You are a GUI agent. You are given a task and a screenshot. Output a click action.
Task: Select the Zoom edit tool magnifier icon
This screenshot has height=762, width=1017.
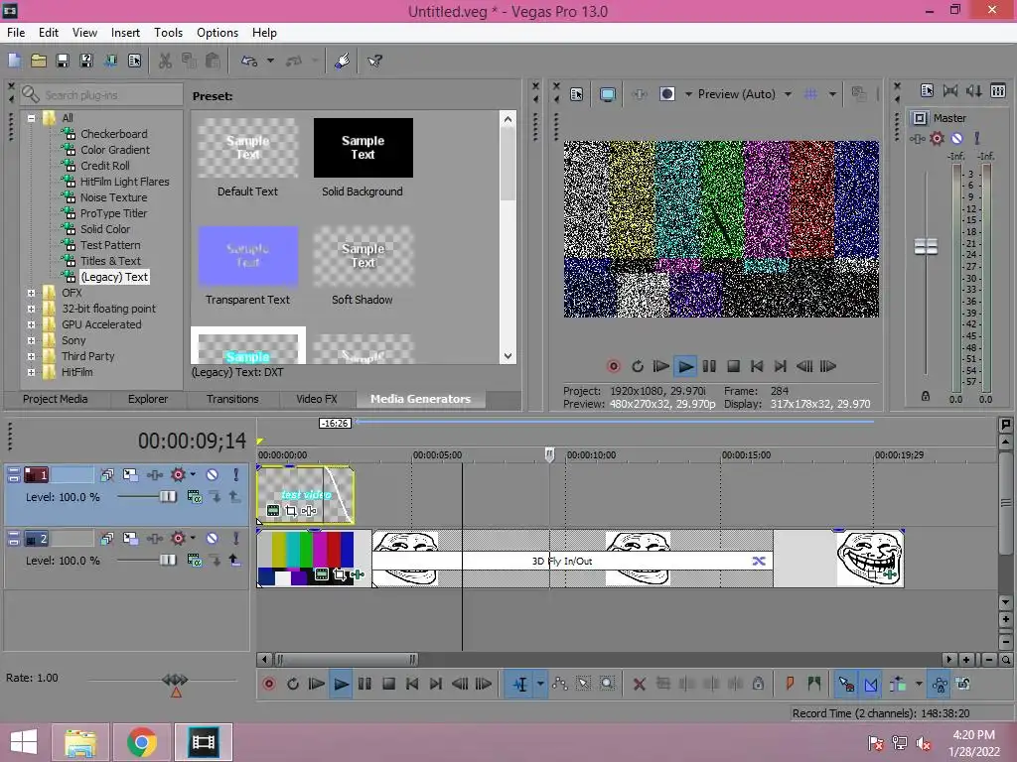[x=607, y=684]
